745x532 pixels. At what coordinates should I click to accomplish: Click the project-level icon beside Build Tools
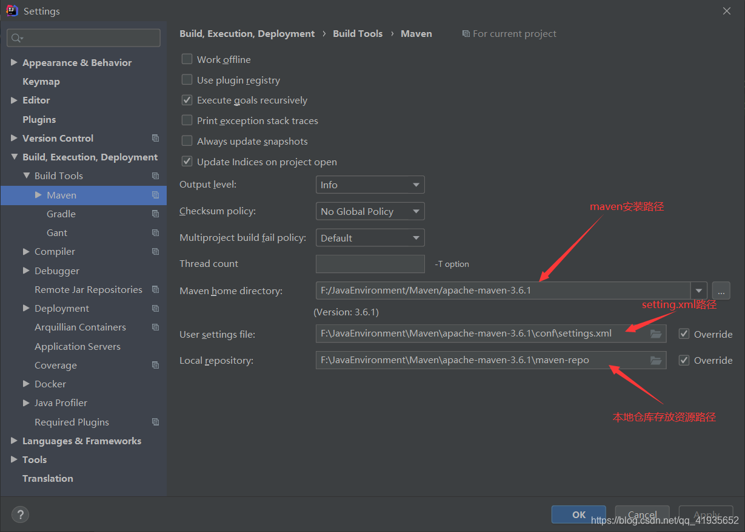click(156, 176)
